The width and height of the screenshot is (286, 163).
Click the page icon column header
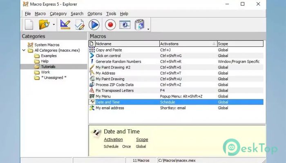(92, 44)
